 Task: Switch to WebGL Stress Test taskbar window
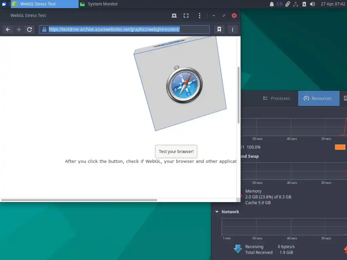(x=44, y=4)
